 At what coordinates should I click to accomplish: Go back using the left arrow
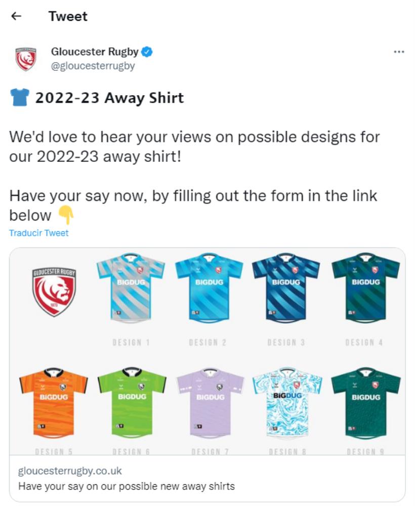(x=16, y=16)
